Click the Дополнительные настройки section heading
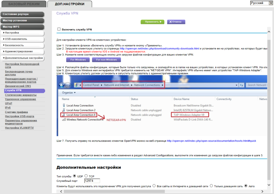The width and height of the screenshot is (274, 194). [89, 167]
